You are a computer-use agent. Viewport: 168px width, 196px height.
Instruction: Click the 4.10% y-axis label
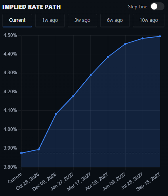(10, 110)
